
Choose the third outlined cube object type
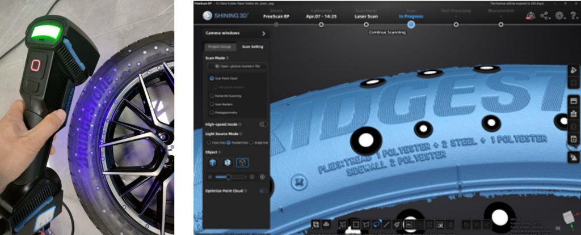(x=243, y=163)
